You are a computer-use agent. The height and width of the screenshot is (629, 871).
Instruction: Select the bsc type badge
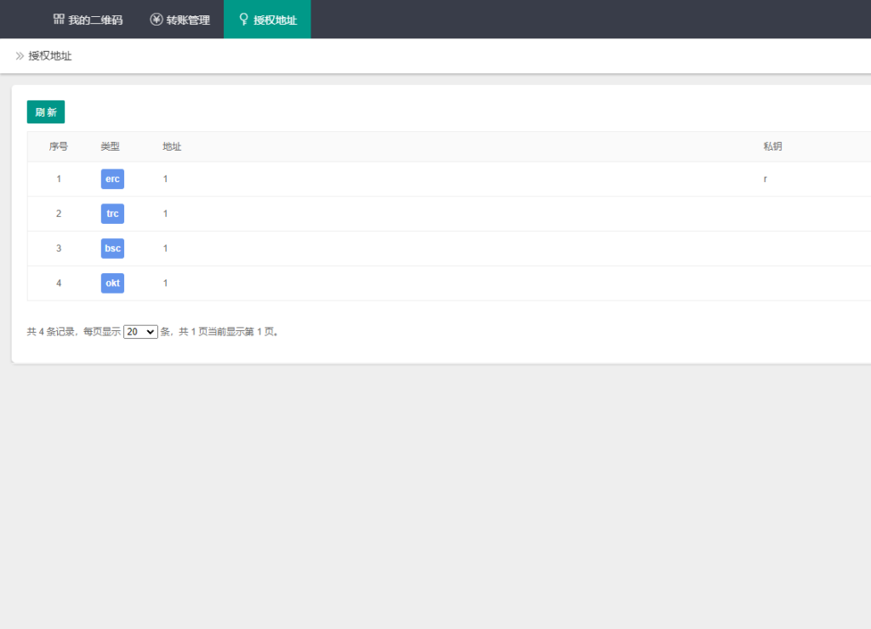[x=112, y=249]
